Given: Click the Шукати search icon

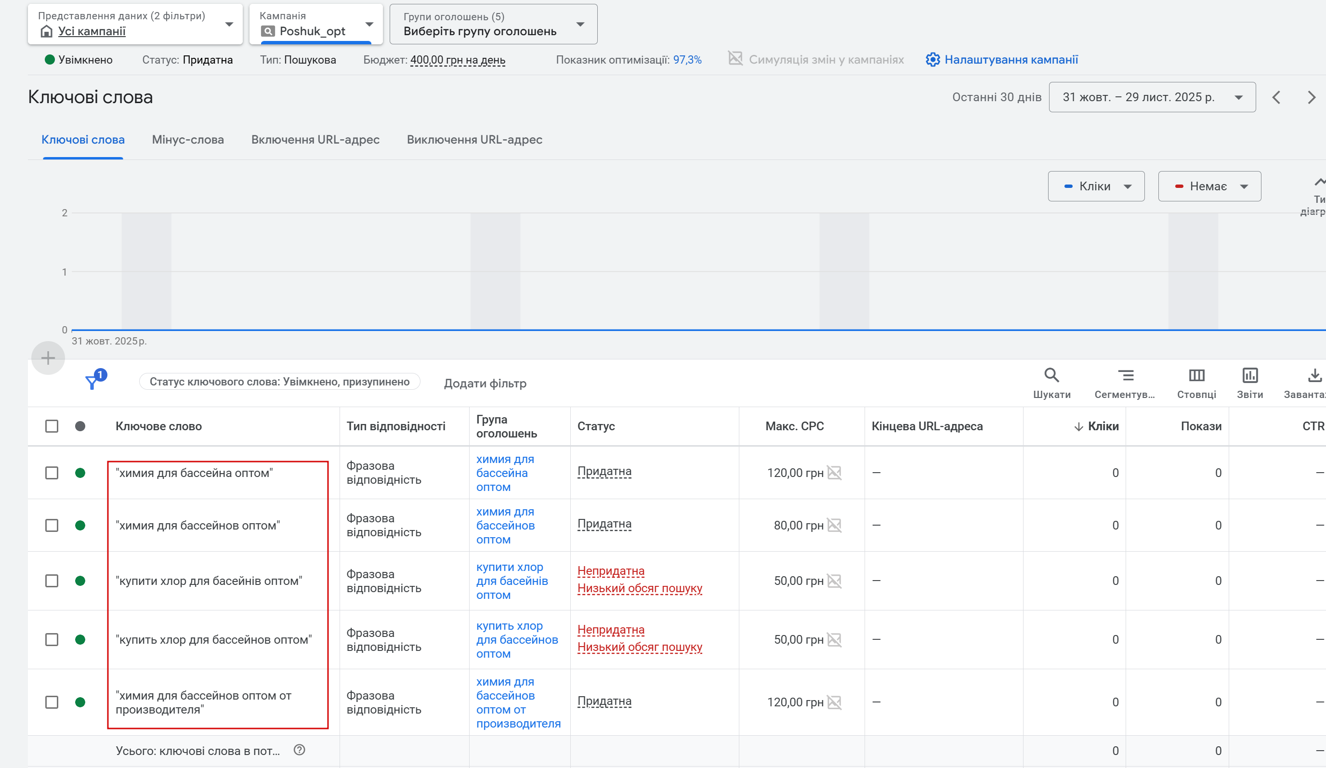Looking at the screenshot, I should tap(1051, 375).
